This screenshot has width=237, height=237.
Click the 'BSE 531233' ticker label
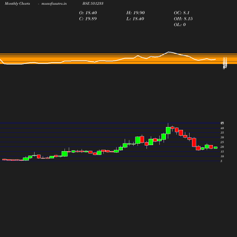tap(93, 3)
